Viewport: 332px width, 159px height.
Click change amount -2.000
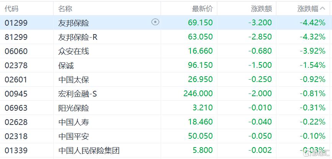tap(260, 93)
